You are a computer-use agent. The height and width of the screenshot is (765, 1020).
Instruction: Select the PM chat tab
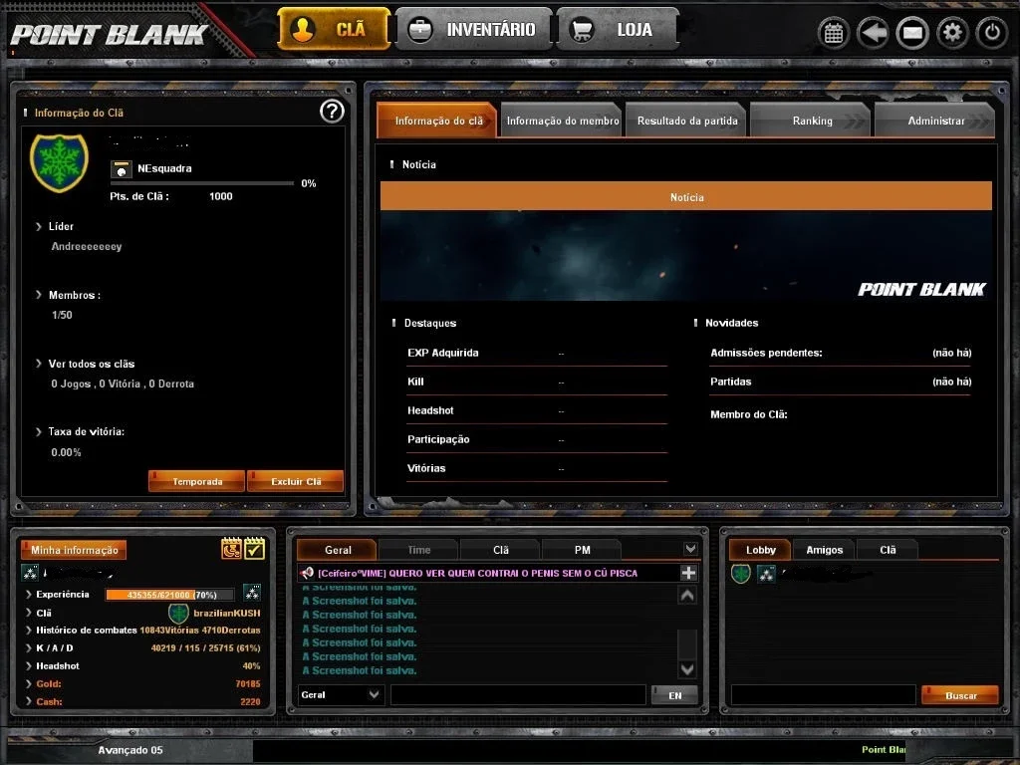pos(582,550)
